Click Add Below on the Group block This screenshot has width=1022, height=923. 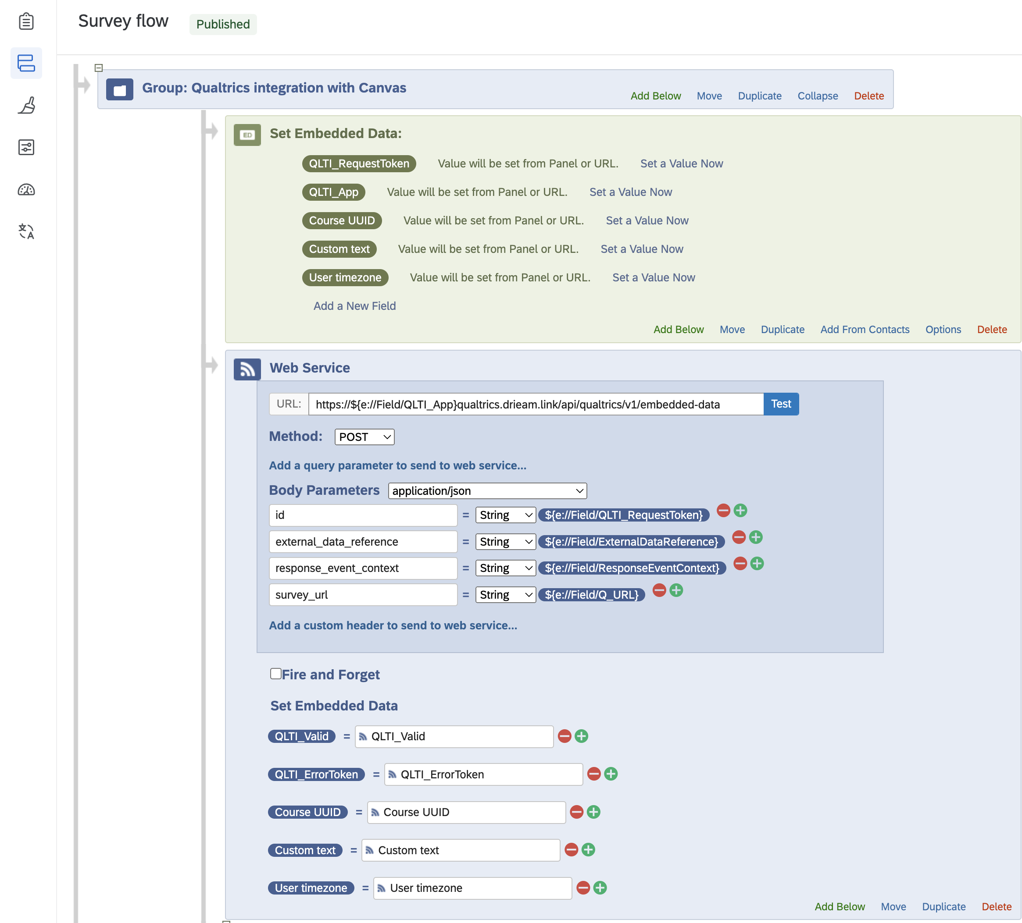pyautogui.click(x=655, y=96)
